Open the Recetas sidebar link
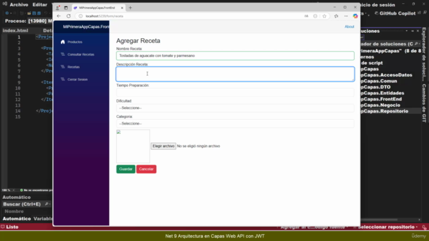 pos(73,67)
